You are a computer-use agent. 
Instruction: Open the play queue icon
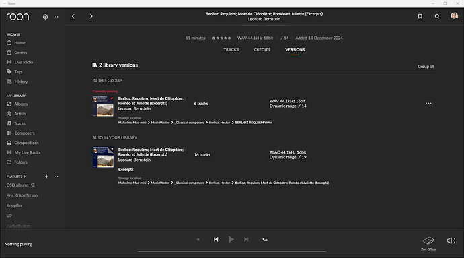[265, 240]
